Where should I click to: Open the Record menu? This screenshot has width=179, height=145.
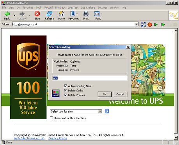[x=48, y=7]
